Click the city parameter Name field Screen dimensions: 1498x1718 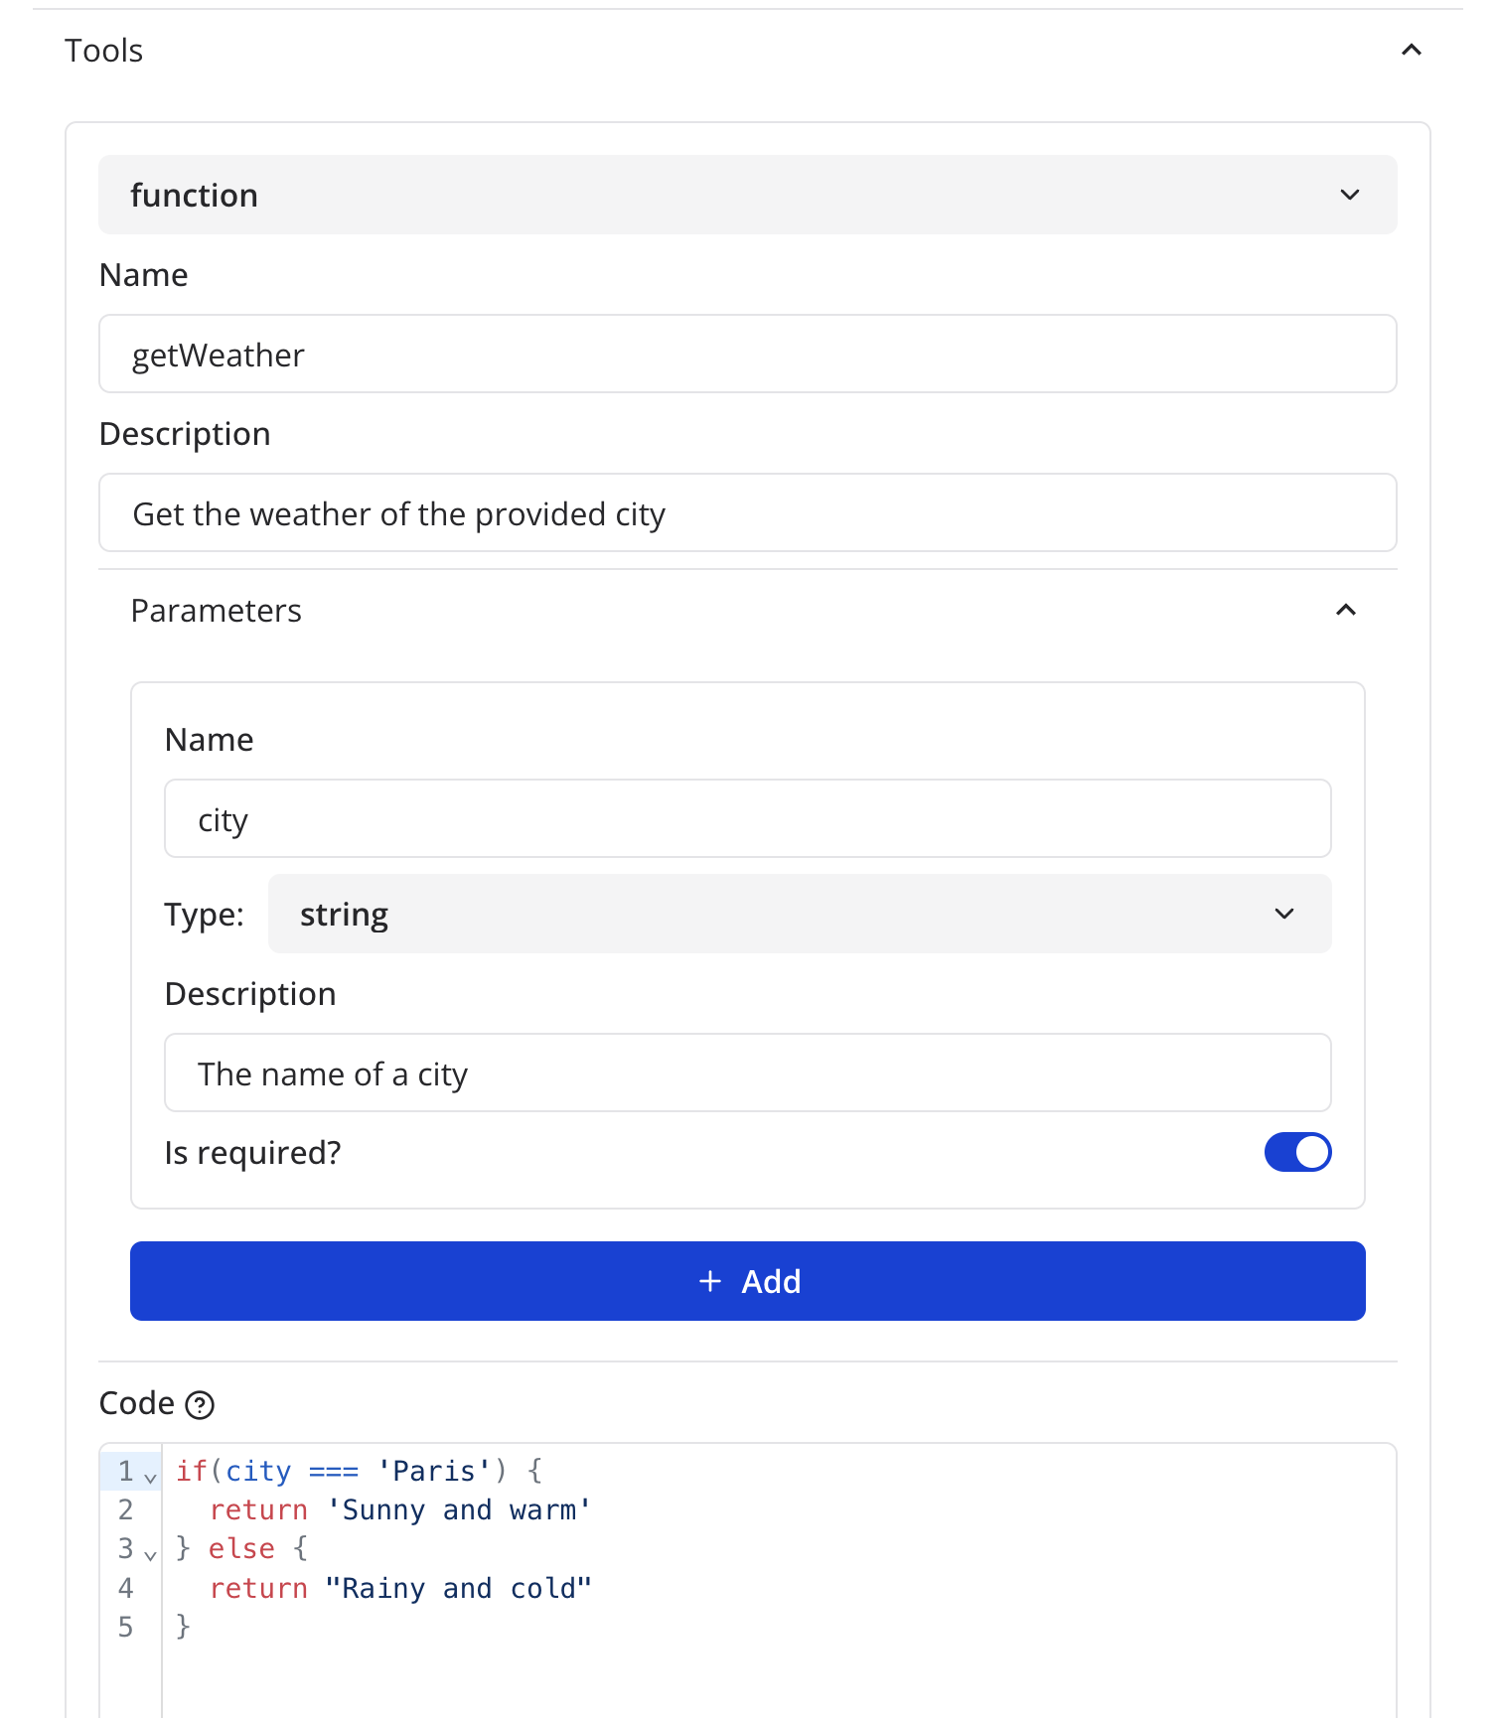point(747,819)
